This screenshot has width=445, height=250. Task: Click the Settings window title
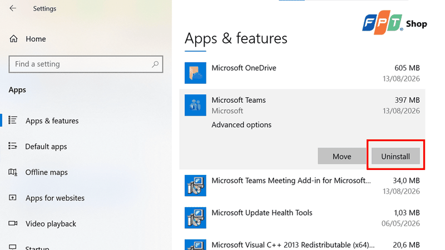click(44, 8)
